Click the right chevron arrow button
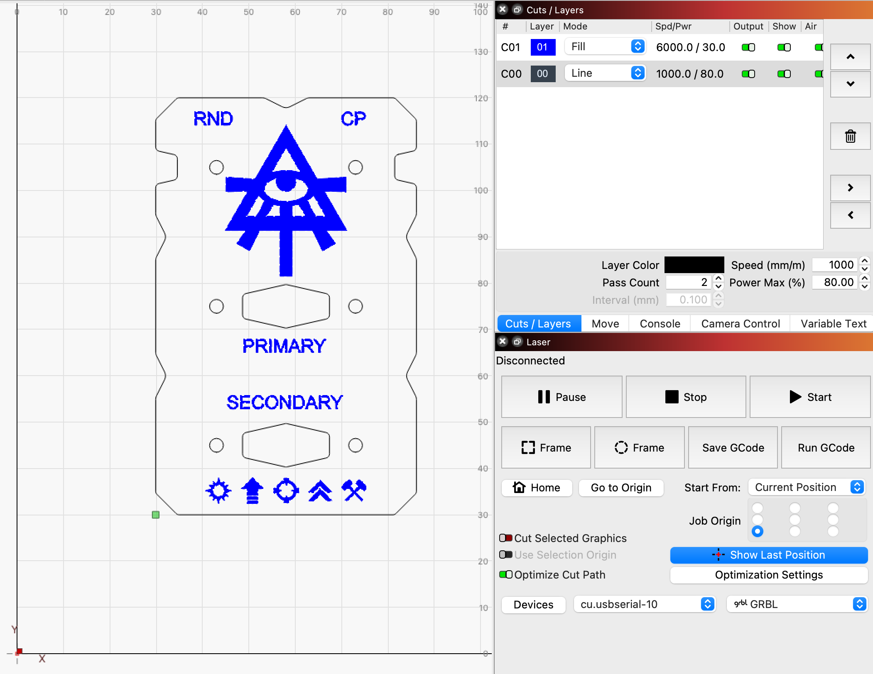The height and width of the screenshot is (674, 873). point(850,188)
